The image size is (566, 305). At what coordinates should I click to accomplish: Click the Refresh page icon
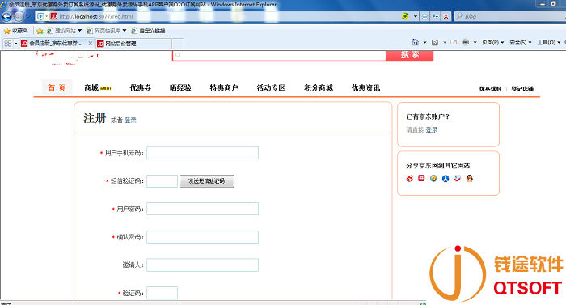coord(436,16)
